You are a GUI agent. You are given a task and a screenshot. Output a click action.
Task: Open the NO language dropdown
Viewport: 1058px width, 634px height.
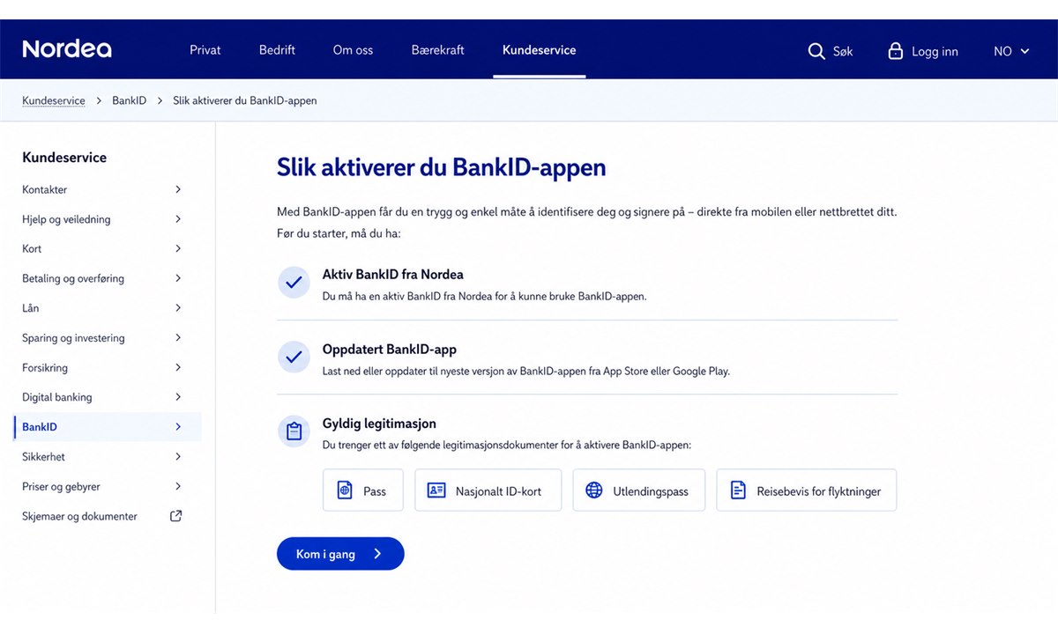coord(1011,51)
